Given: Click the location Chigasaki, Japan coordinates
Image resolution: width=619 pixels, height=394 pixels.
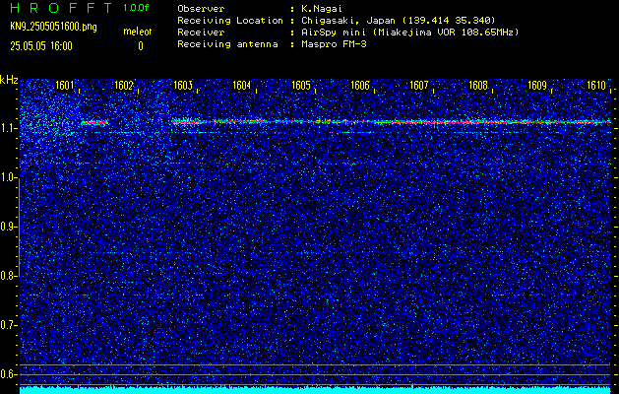Looking at the screenshot, I should [x=398, y=21].
